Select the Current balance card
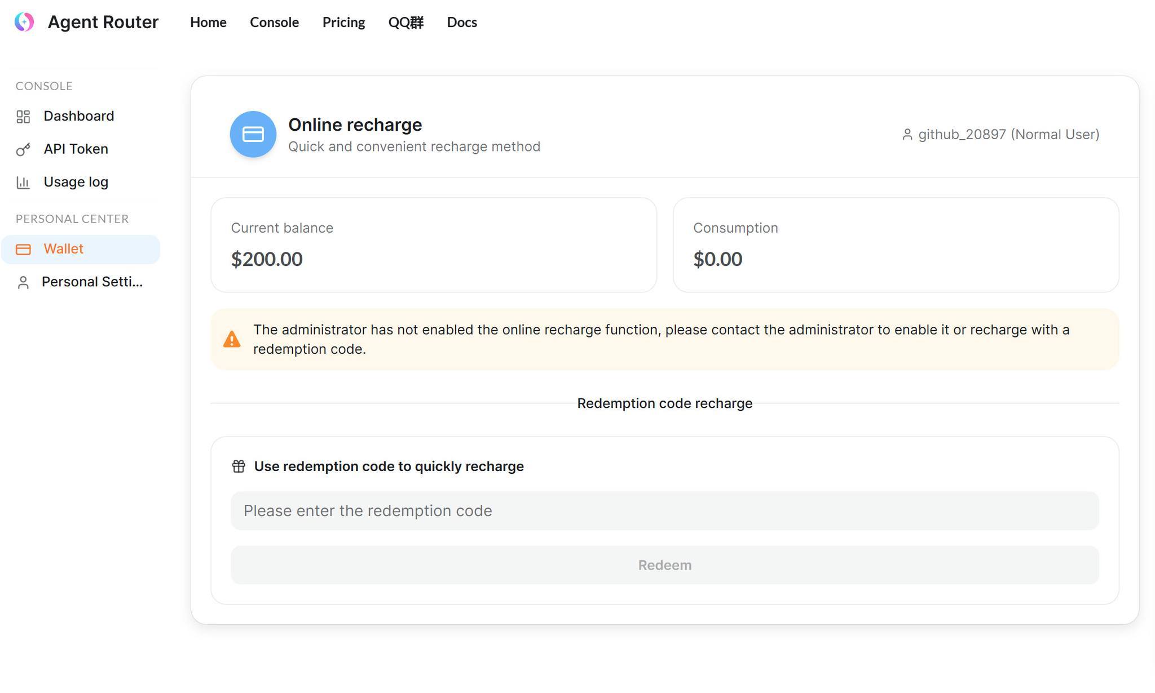The width and height of the screenshot is (1155, 693). pyautogui.click(x=434, y=245)
